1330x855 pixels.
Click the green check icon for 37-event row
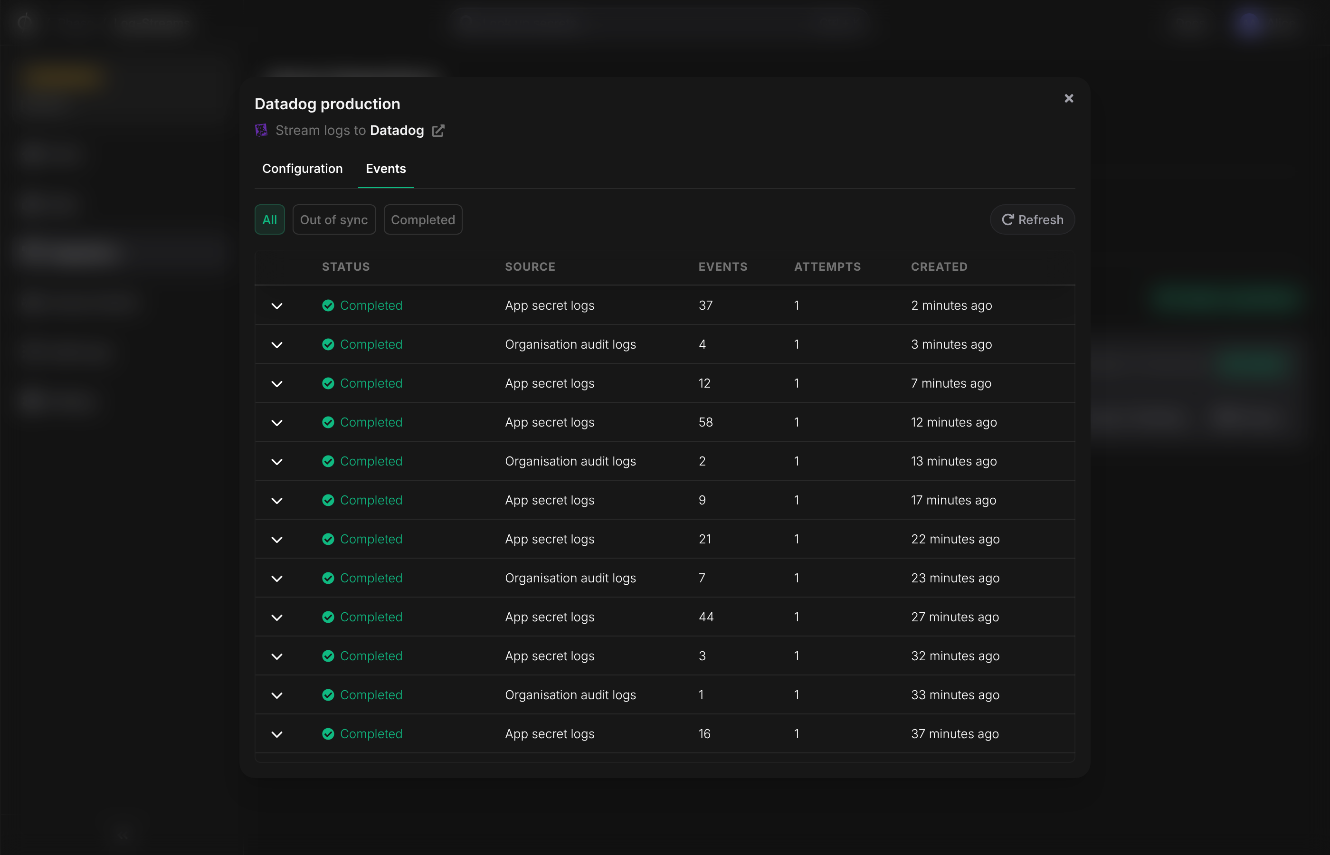coord(328,305)
